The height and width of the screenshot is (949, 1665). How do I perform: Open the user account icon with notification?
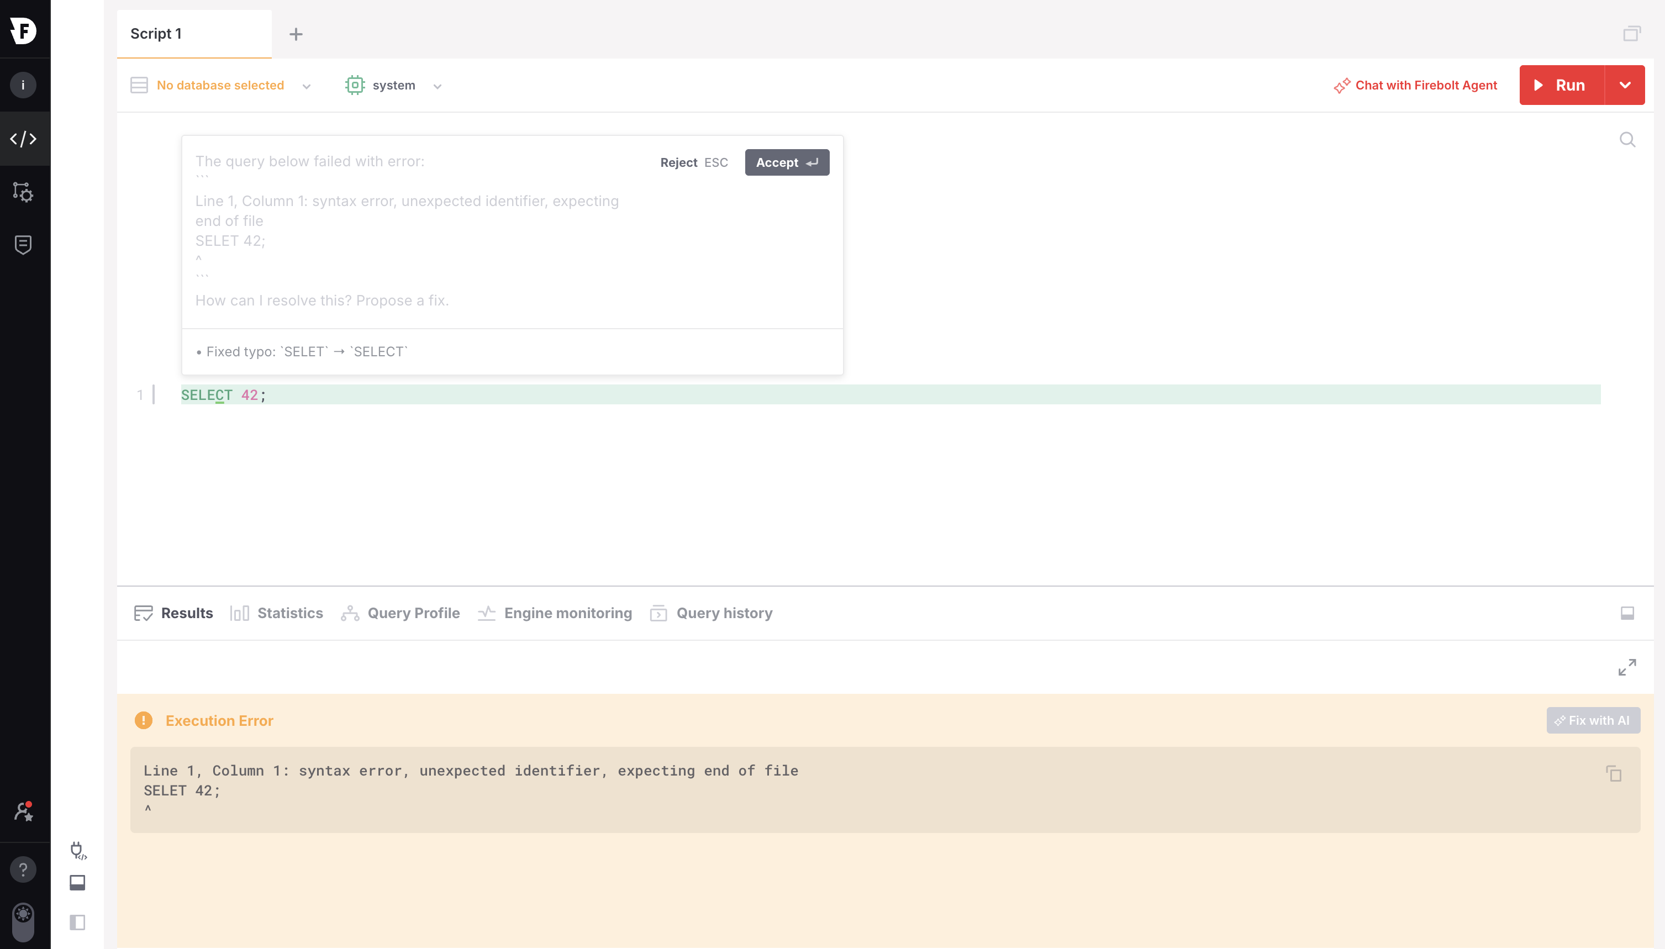[23, 811]
